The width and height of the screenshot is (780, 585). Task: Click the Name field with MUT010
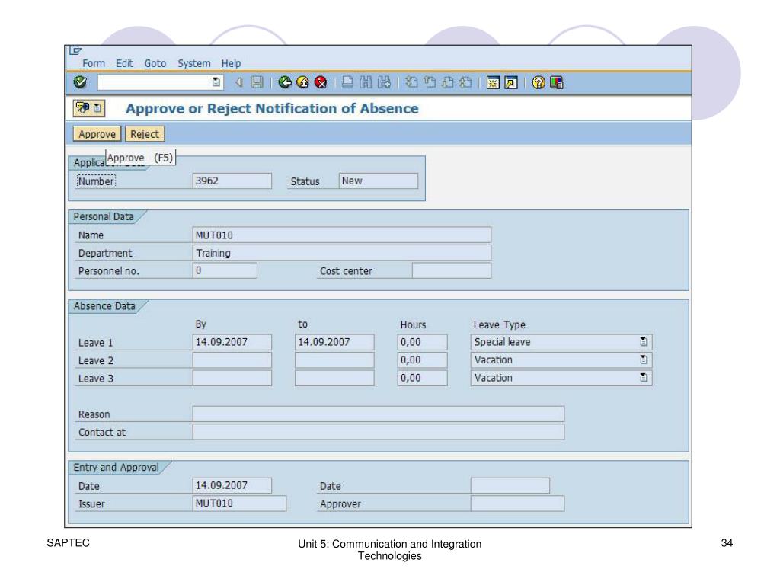pyautogui.click(x=341, y=235)
